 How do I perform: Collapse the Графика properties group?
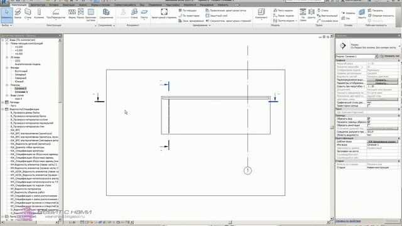(398, 60)
